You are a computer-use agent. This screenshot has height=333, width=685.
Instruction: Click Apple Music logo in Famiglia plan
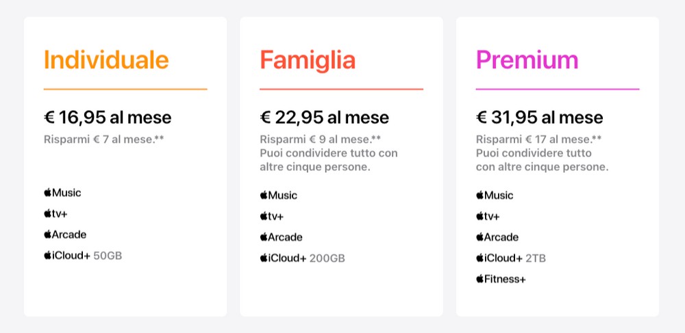[x=279, y=196]
